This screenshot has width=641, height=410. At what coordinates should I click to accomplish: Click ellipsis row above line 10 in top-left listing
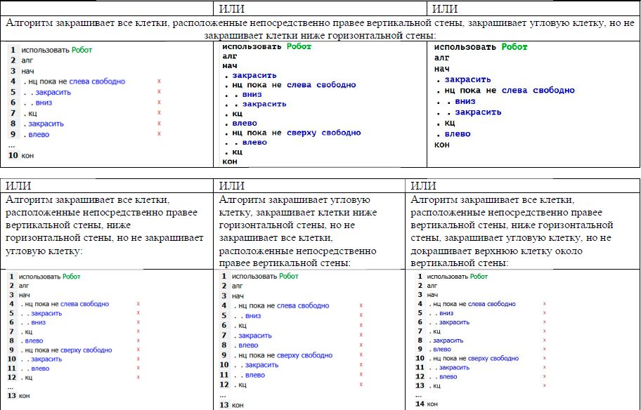tap(11, 145)
